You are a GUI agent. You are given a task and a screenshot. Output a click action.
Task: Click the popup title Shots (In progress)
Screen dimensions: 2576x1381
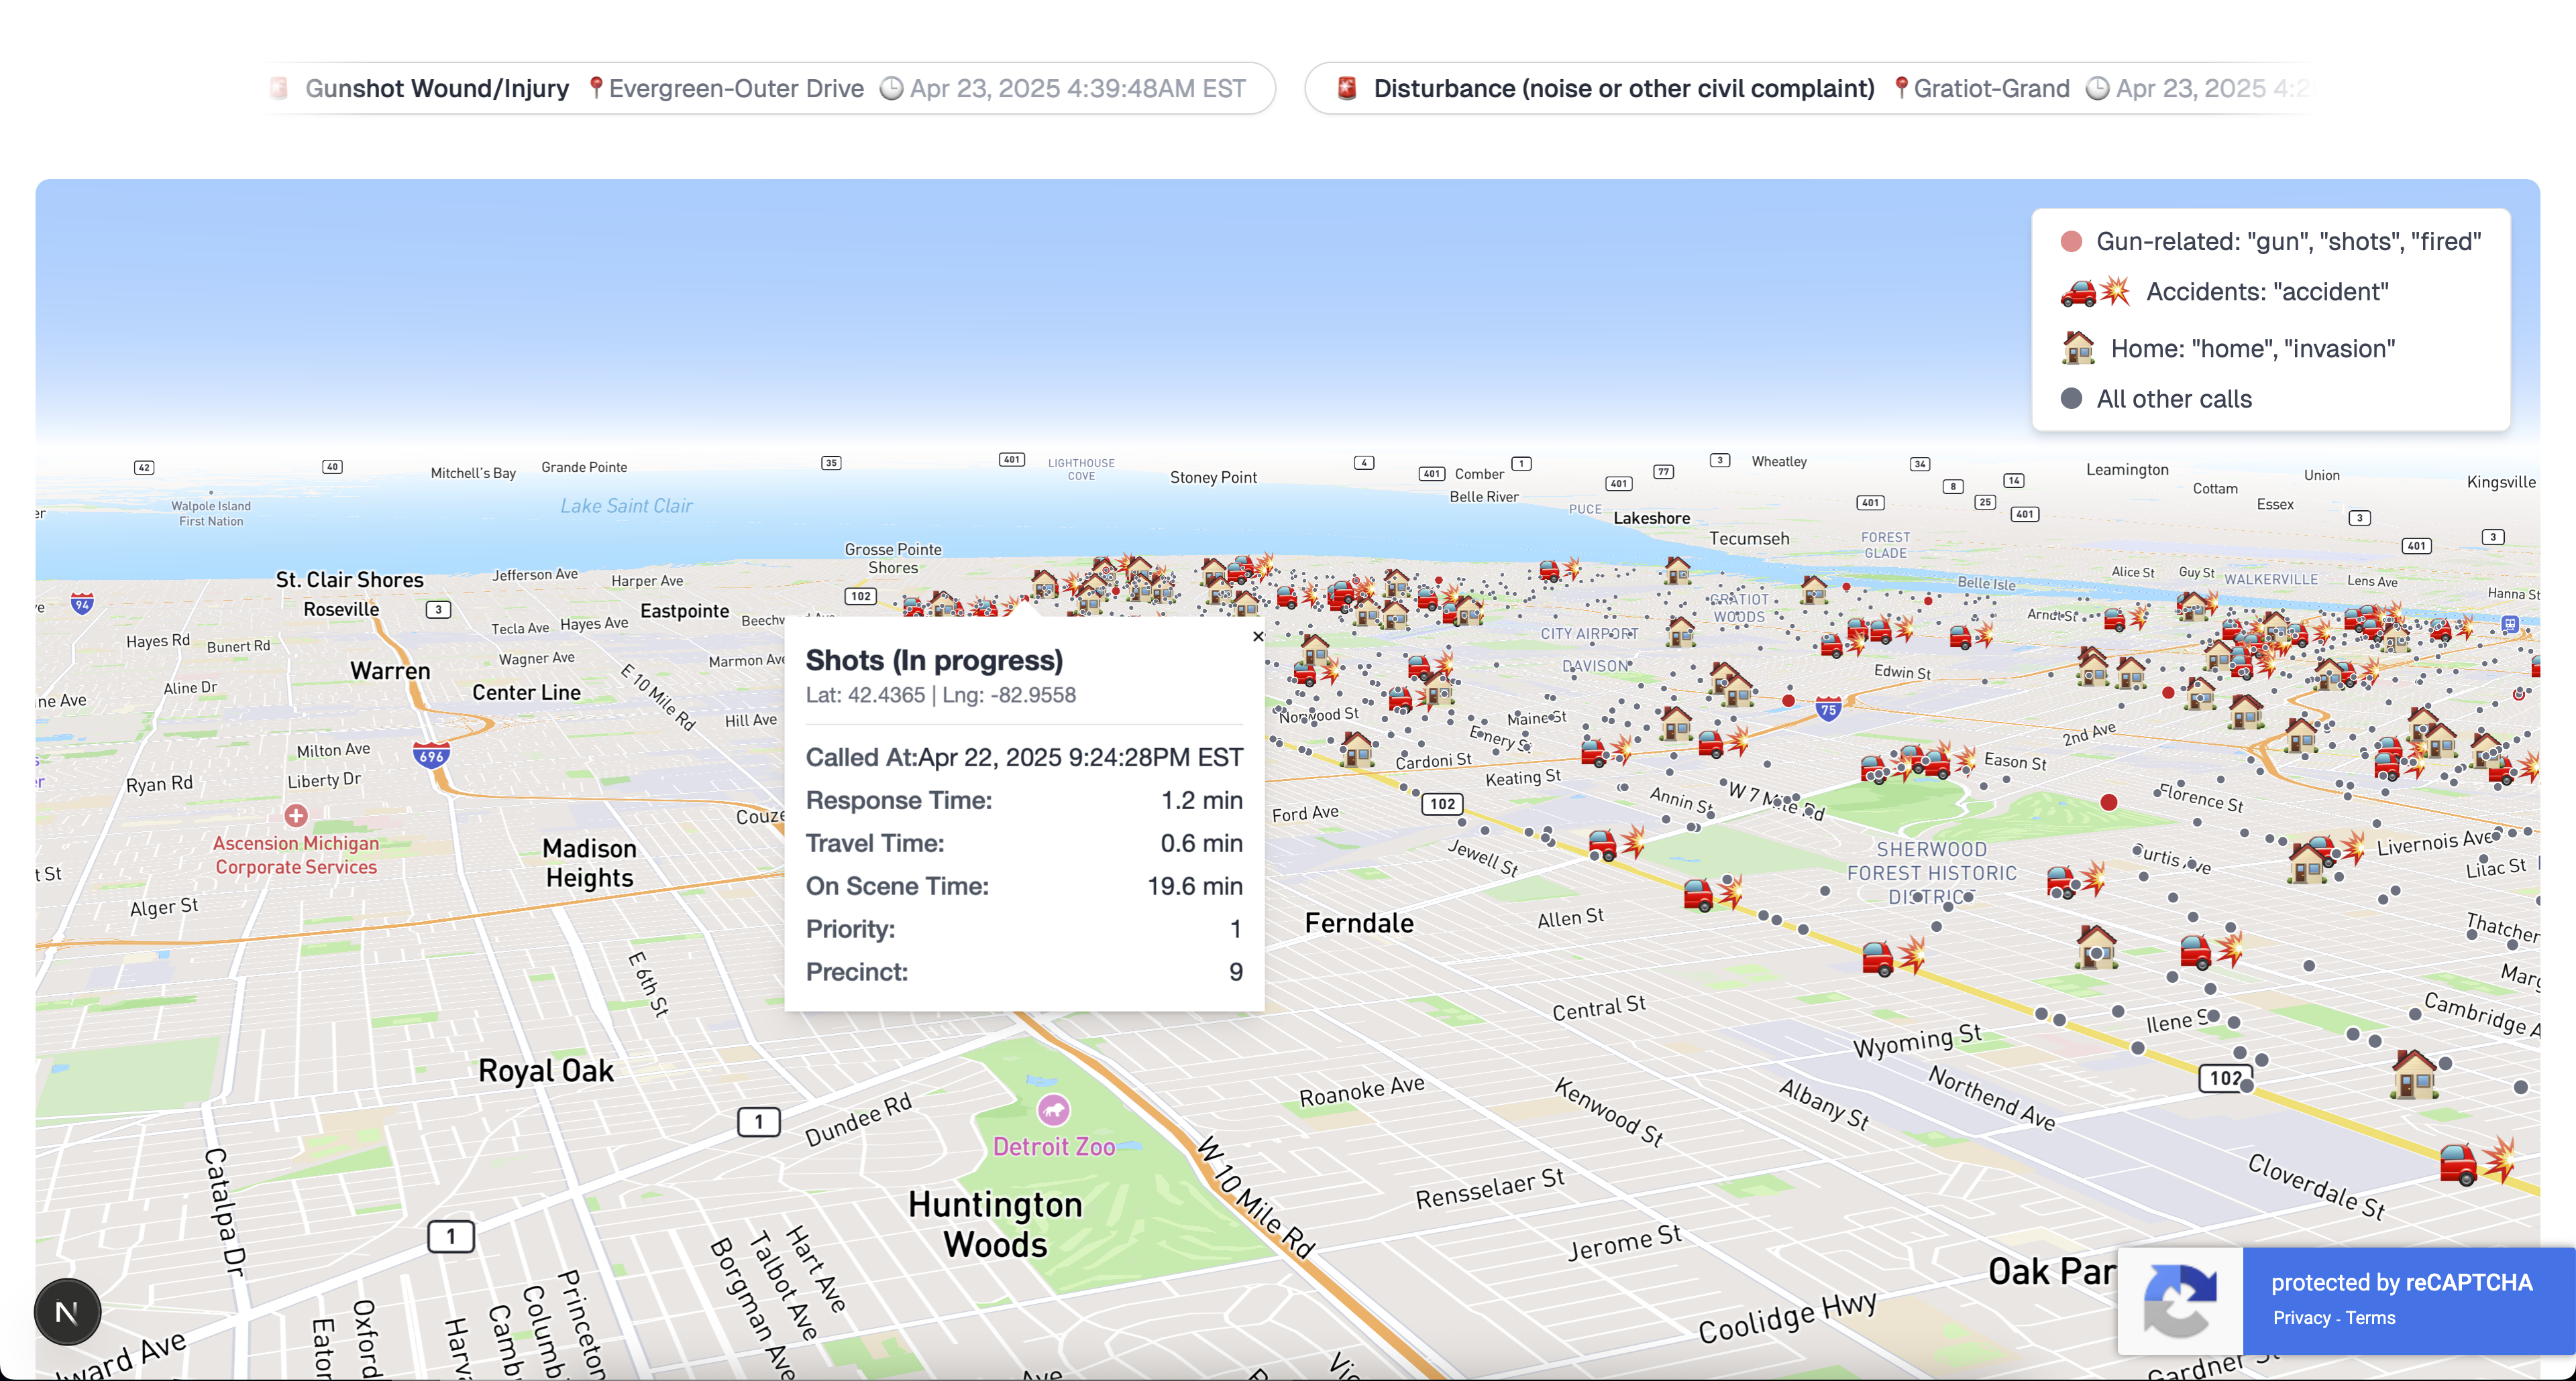tap(934, 660)
